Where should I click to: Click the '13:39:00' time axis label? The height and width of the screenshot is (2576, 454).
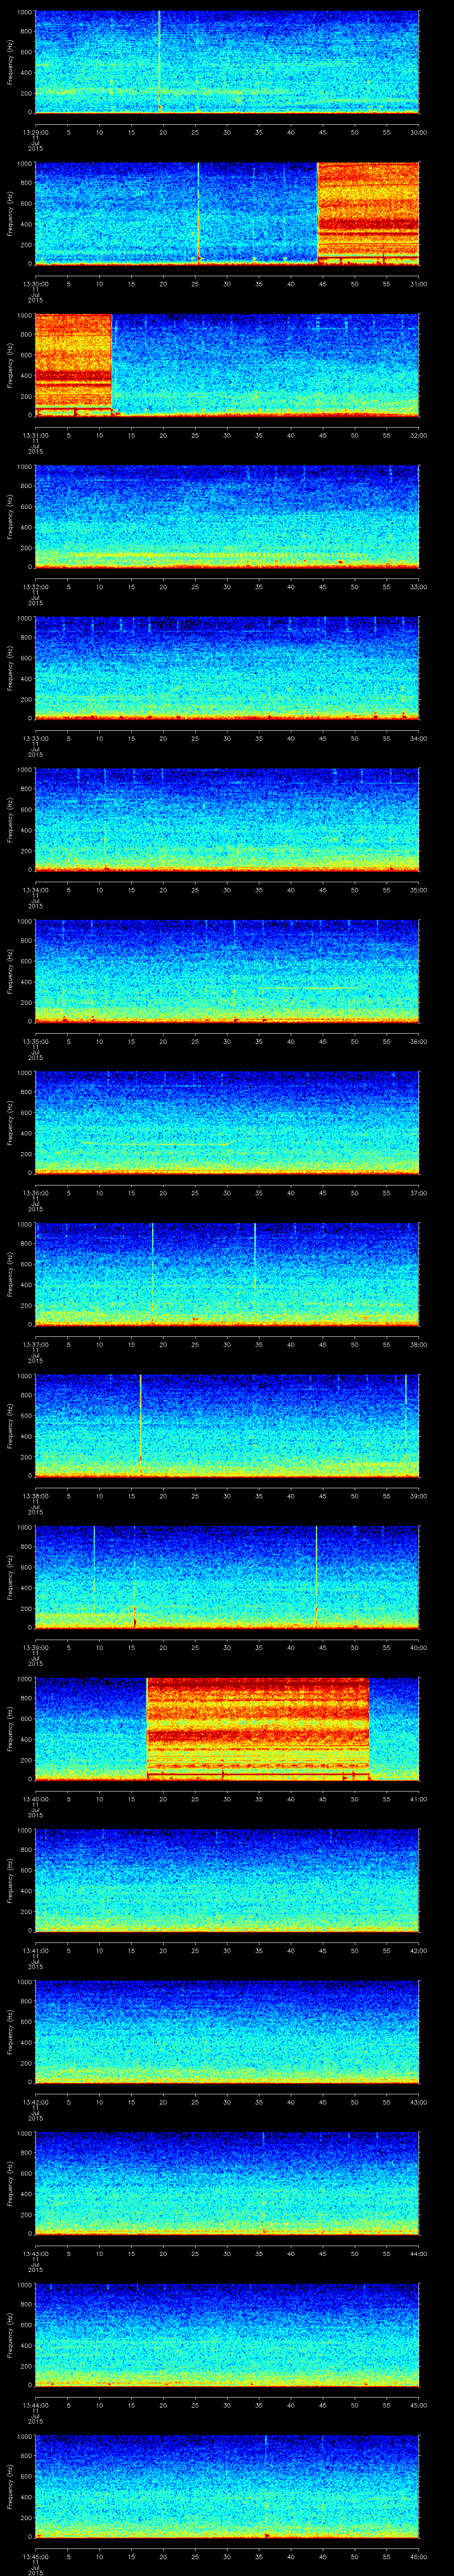(x=35, y=1647)
